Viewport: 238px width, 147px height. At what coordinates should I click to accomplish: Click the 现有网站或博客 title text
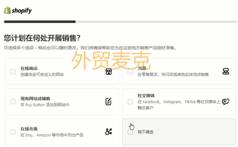(35, 99)
